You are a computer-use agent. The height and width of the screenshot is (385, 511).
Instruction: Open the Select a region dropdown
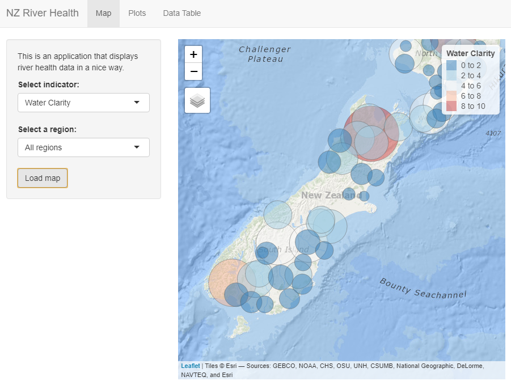tap(83, 147)
